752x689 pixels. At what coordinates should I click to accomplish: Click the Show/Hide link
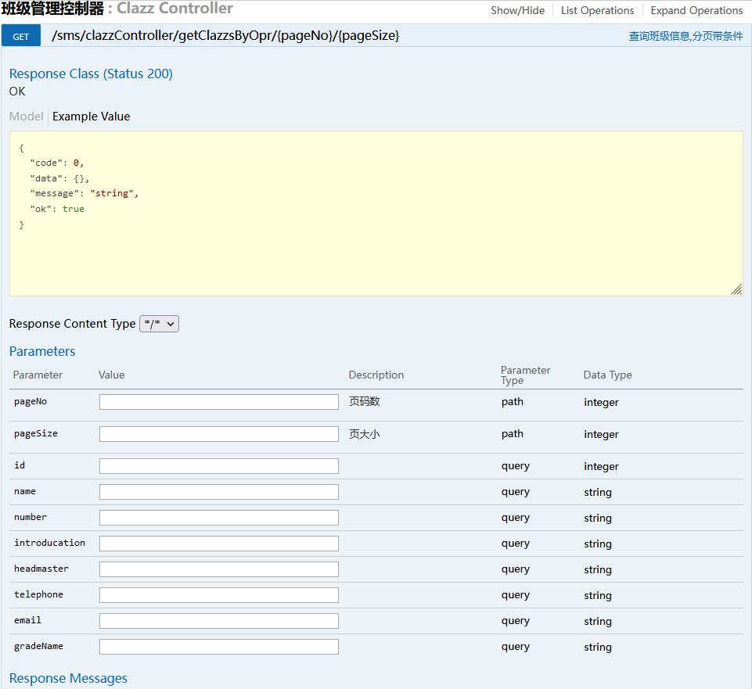(x=517, y=10)
